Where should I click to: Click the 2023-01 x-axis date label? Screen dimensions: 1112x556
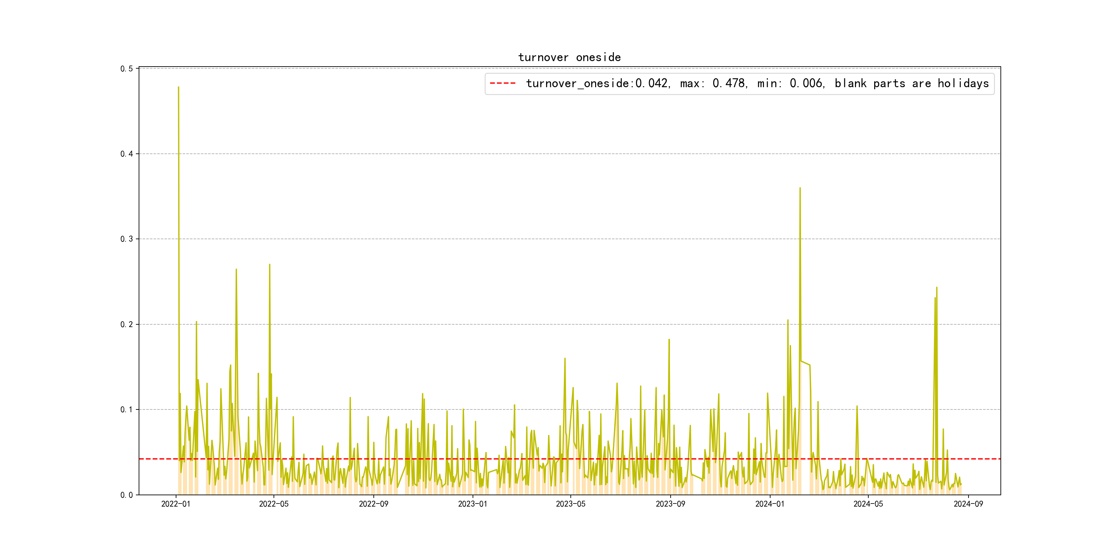473,504
